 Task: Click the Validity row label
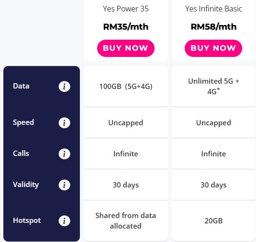[26, 185]
